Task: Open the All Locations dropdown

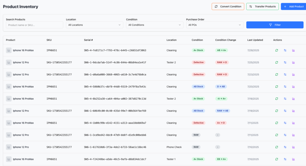Action: click(x=94, y=25)
